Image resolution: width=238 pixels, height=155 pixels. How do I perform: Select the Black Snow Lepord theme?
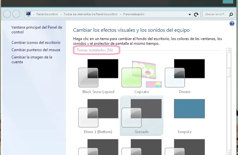[98, 76]
